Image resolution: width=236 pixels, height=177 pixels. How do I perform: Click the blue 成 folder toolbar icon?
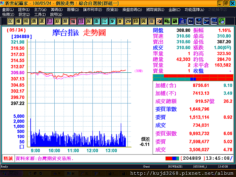click(x=183, y=21)
